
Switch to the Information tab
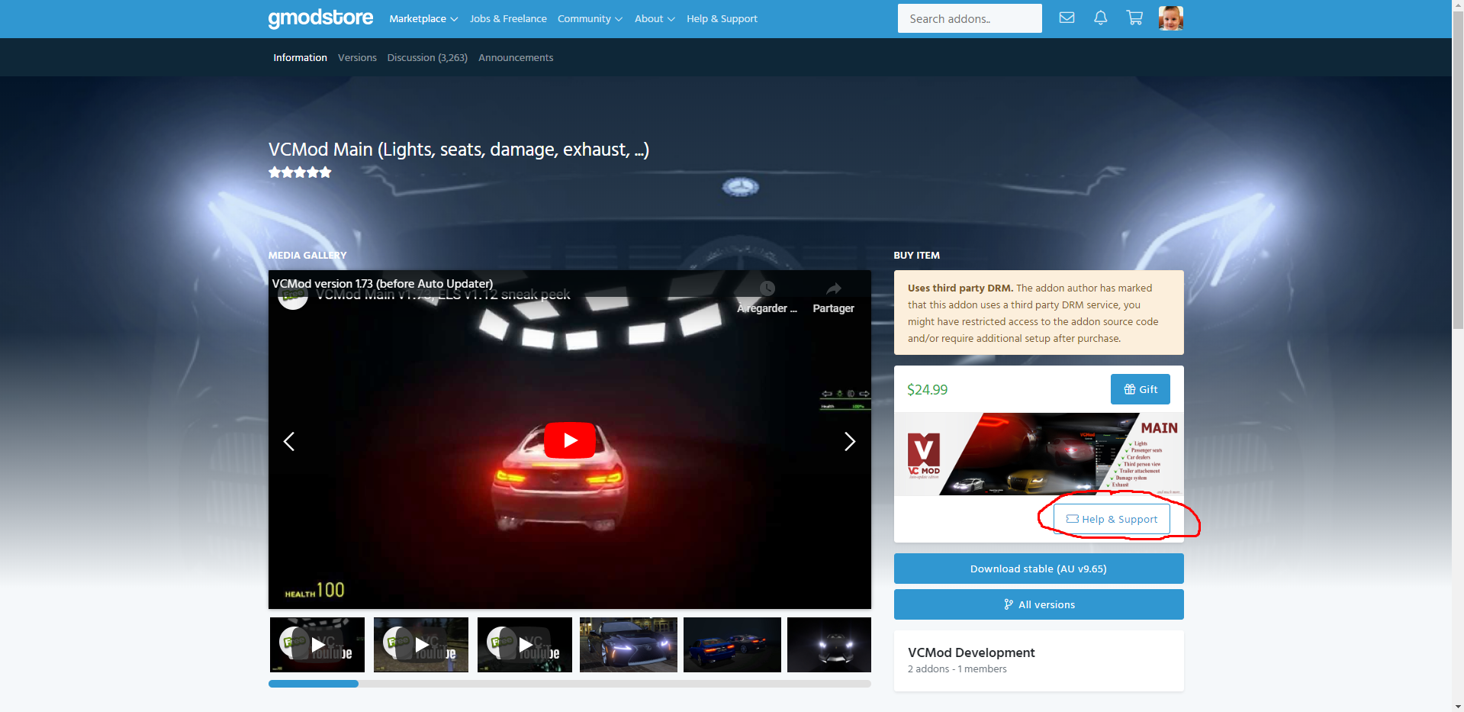coord(300,57)
